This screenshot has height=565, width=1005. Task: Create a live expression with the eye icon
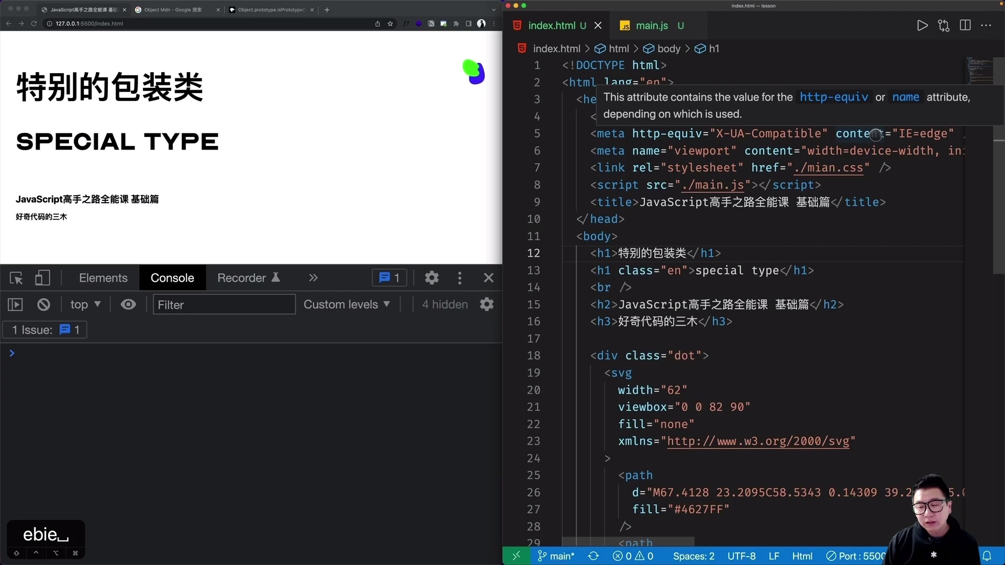pyautogui.click(x=128, y=304)
